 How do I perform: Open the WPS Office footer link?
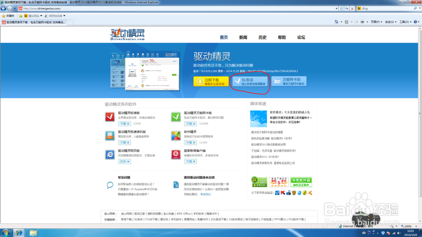[x=183, y=214]
